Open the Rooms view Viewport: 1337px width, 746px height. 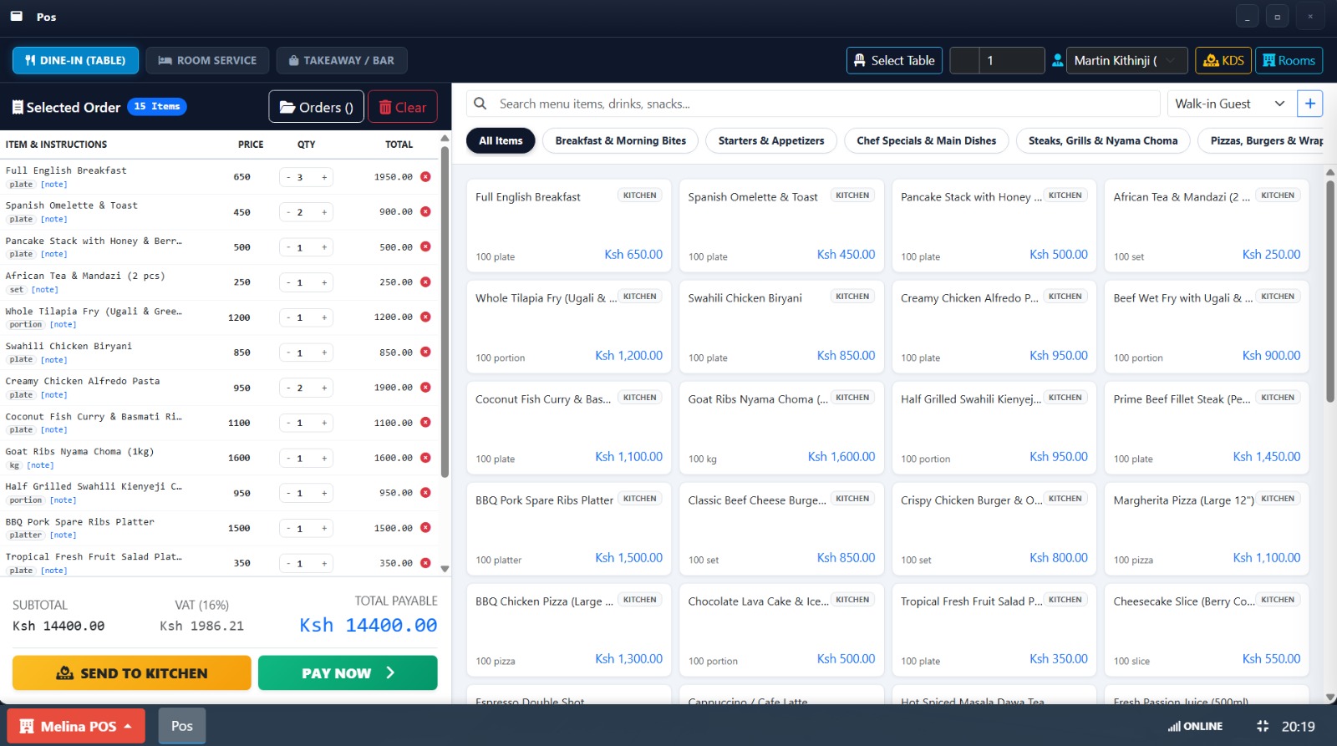click(1289, 60)
